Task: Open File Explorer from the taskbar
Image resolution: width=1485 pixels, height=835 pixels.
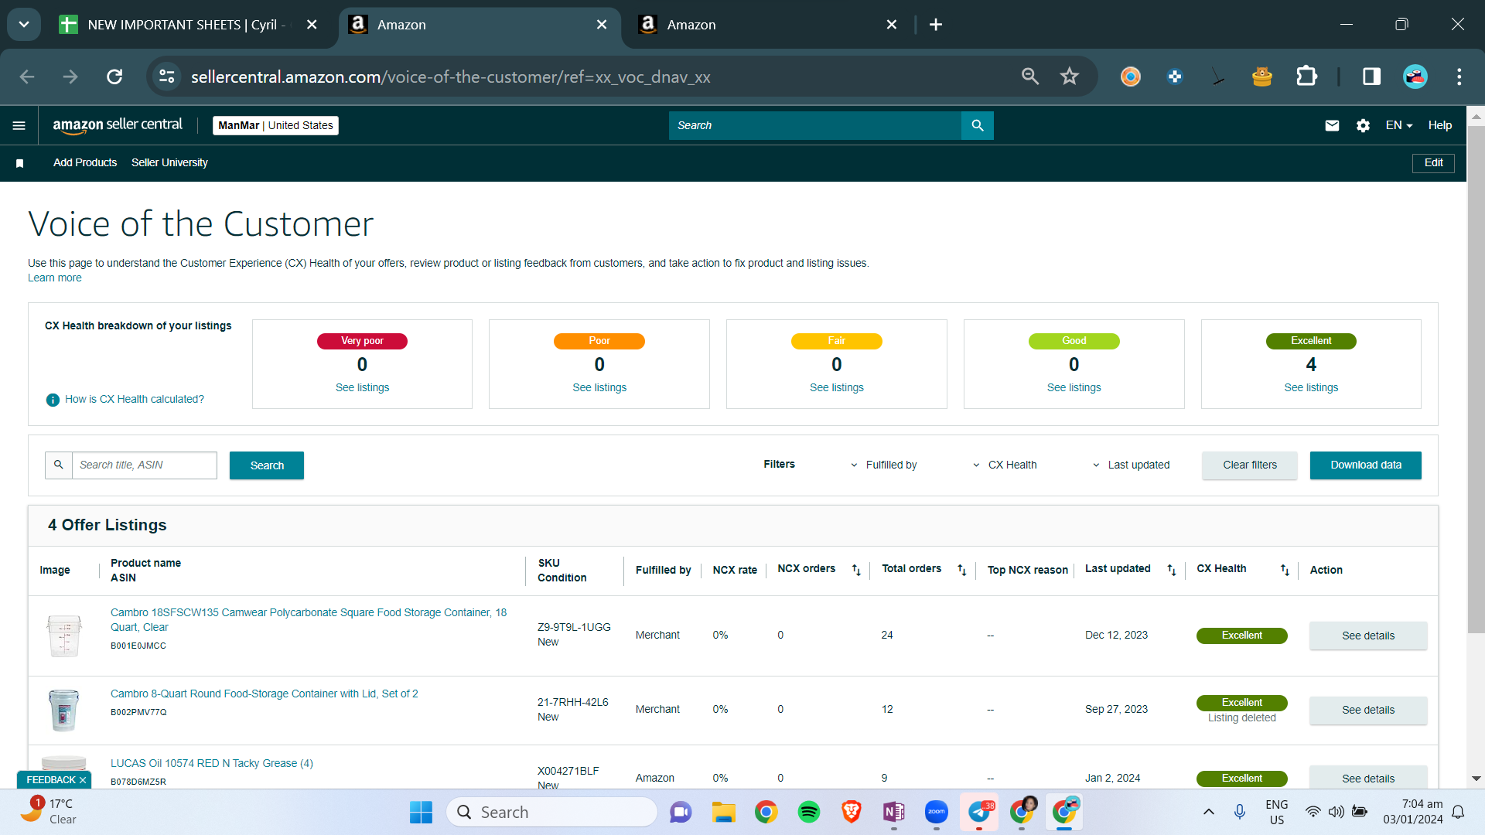Action: point(724,812)
